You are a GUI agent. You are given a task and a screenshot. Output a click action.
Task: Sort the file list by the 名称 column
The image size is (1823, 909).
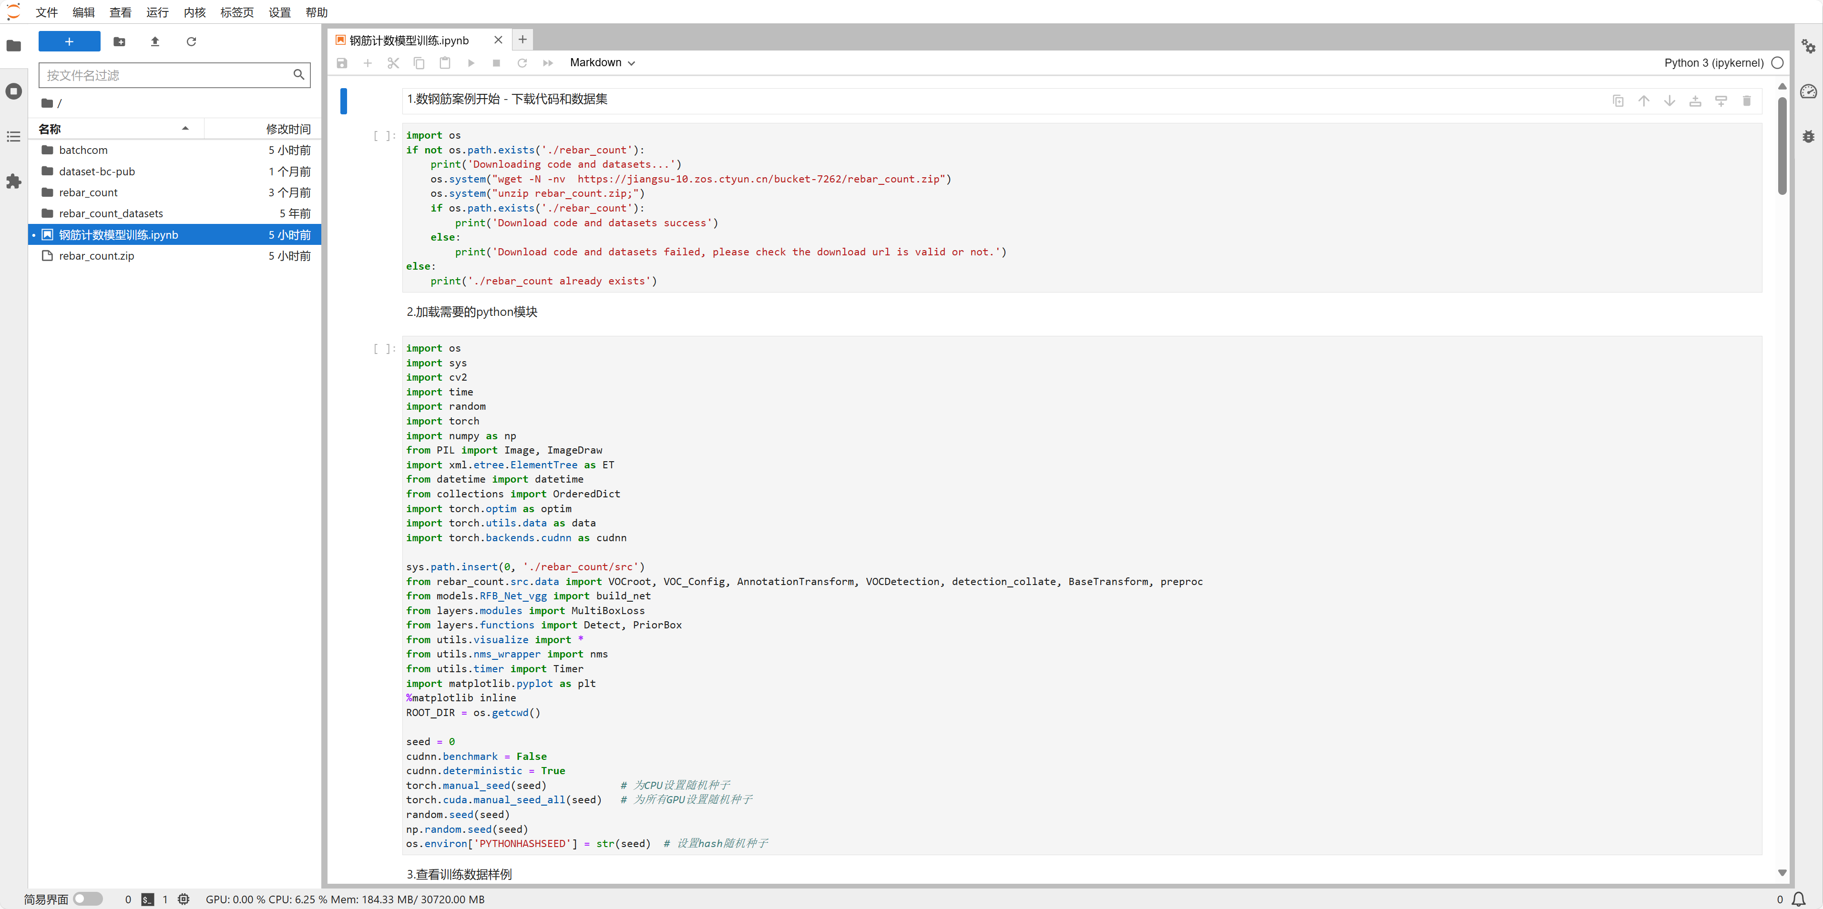click(x=116, y=129)
